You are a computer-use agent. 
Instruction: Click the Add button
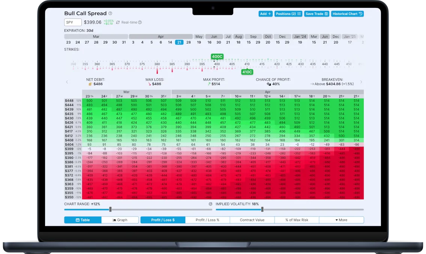tap(265, 13)
